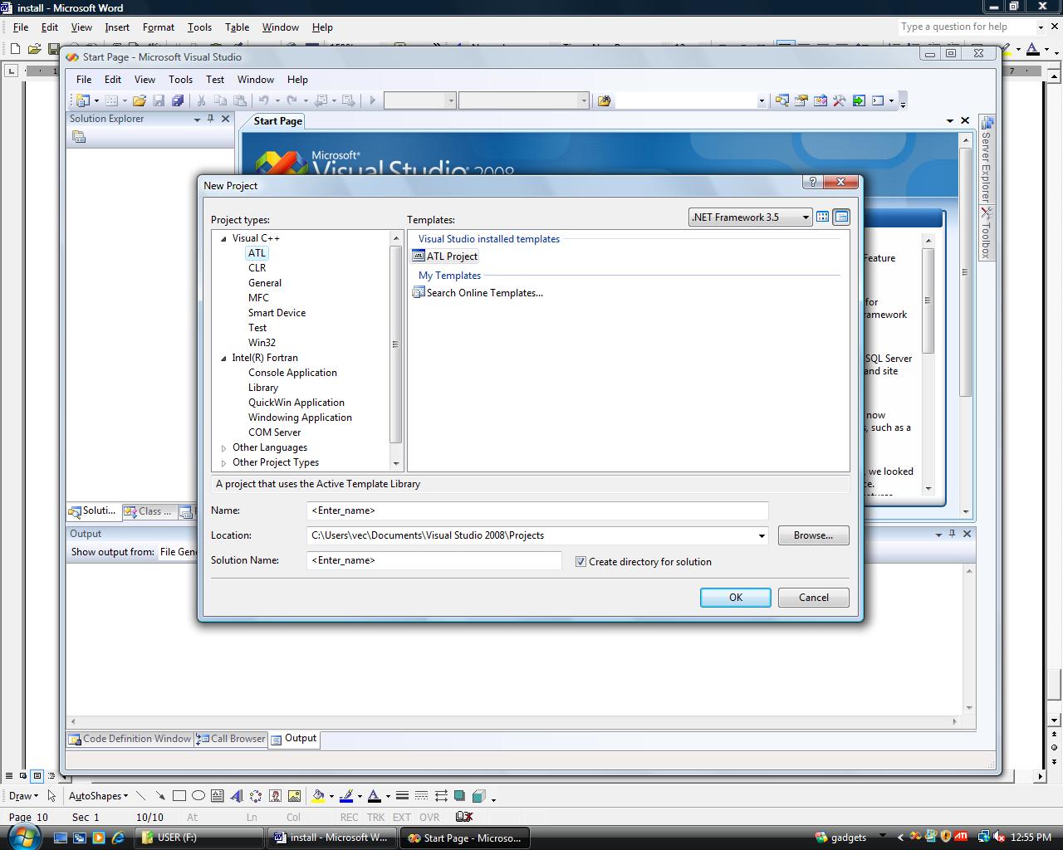Expand the Other Languages node
The height and width of the screenshot is (850, 1063).
pos(223,448)
